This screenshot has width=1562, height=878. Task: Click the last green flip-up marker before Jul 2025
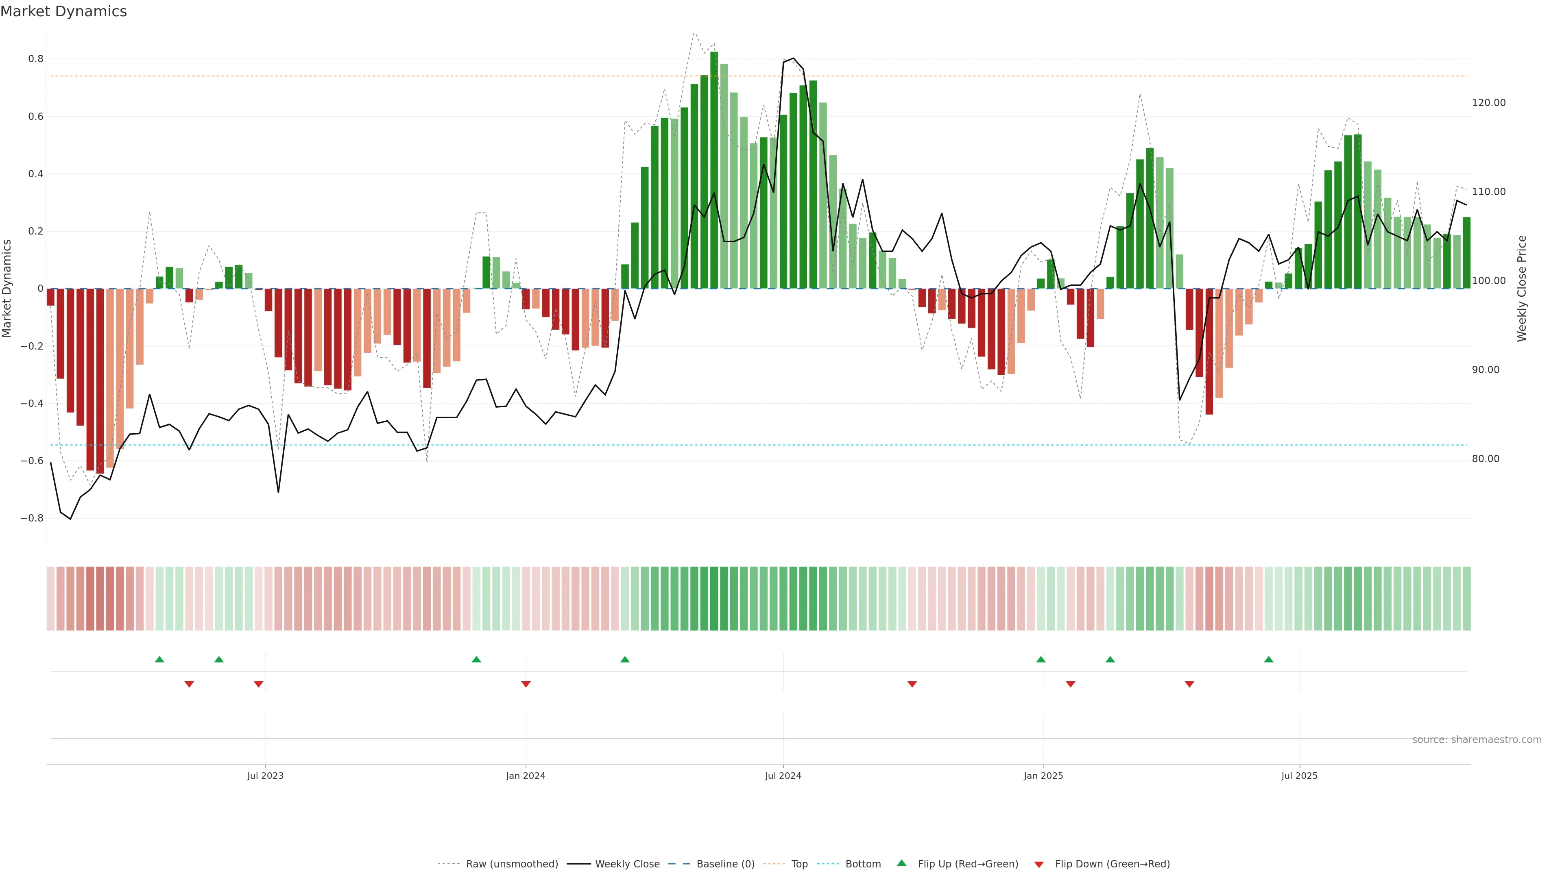point(1269,659)
